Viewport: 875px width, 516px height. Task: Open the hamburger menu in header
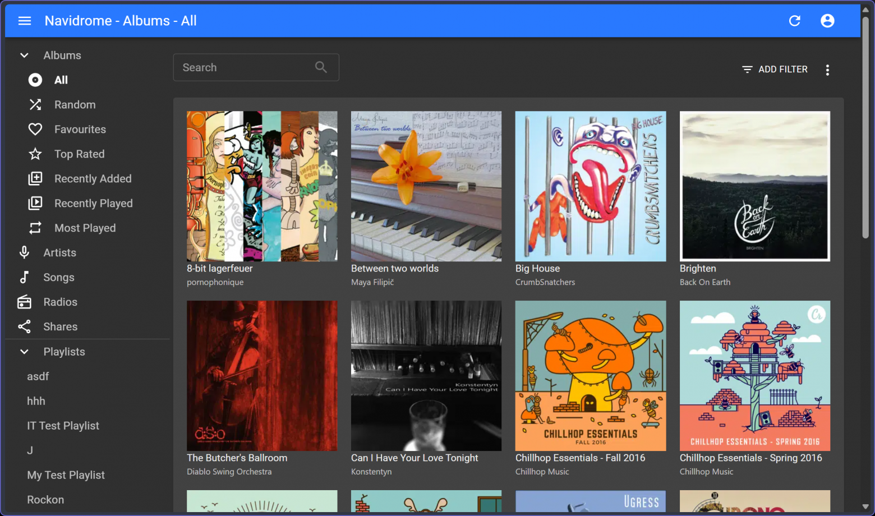[25, 21]
